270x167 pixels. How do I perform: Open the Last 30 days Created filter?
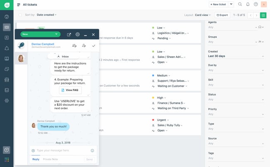coord(236,56)
